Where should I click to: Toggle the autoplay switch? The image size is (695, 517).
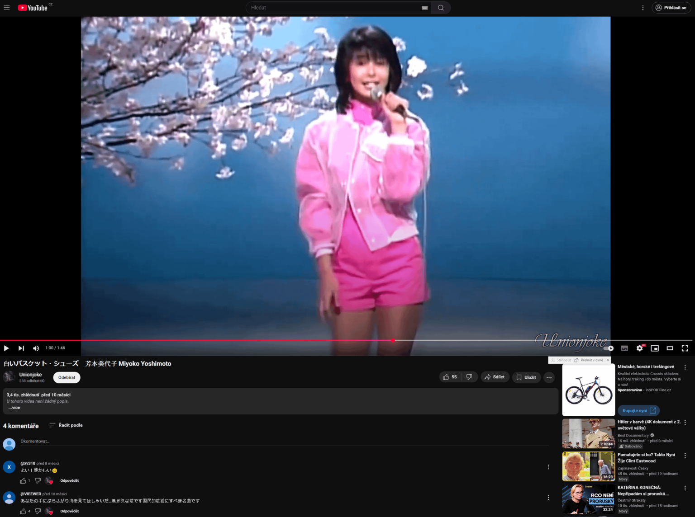tap(609, 348)
